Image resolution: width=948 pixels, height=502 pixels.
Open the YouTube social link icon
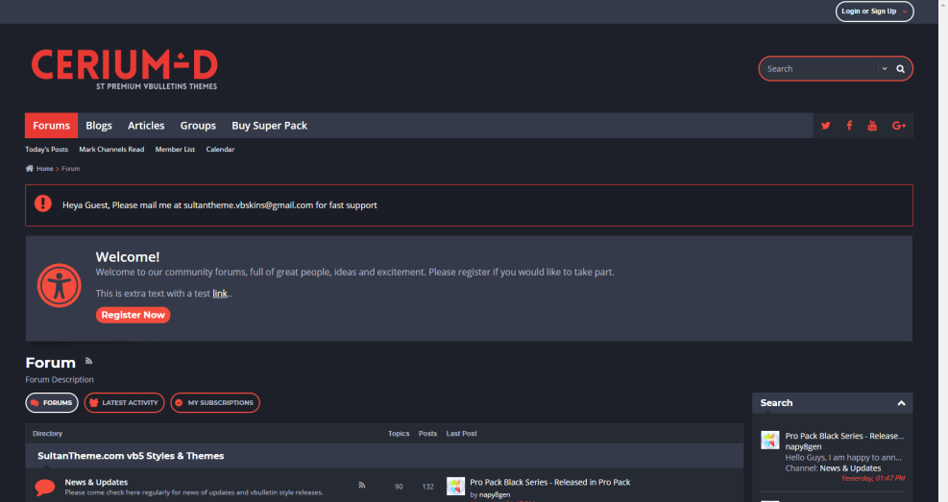click(x=872, y=126)
